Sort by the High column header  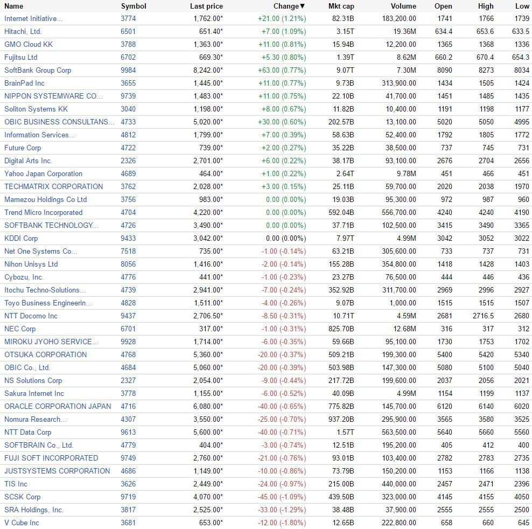point(486,6)
